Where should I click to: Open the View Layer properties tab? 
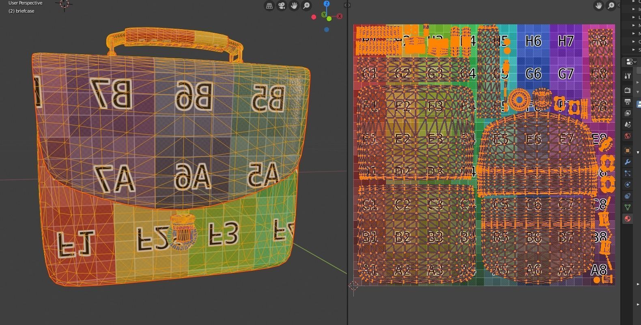628,113
